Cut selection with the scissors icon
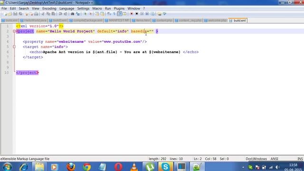304x171 pixels. 43,14
